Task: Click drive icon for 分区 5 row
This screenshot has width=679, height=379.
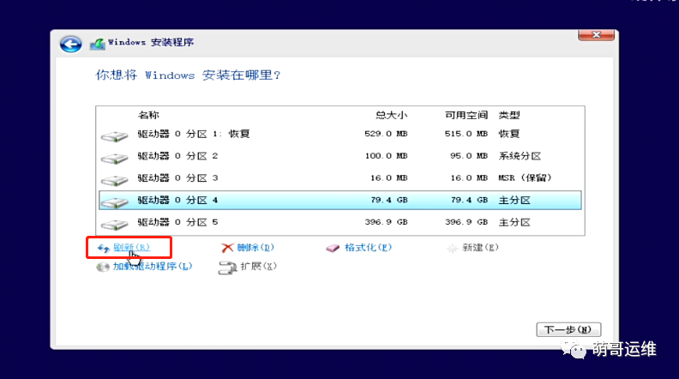Action: click(x=114, y=225)
